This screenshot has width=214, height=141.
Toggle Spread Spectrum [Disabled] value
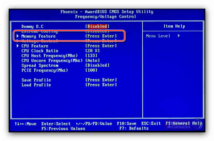pos(97,65)
